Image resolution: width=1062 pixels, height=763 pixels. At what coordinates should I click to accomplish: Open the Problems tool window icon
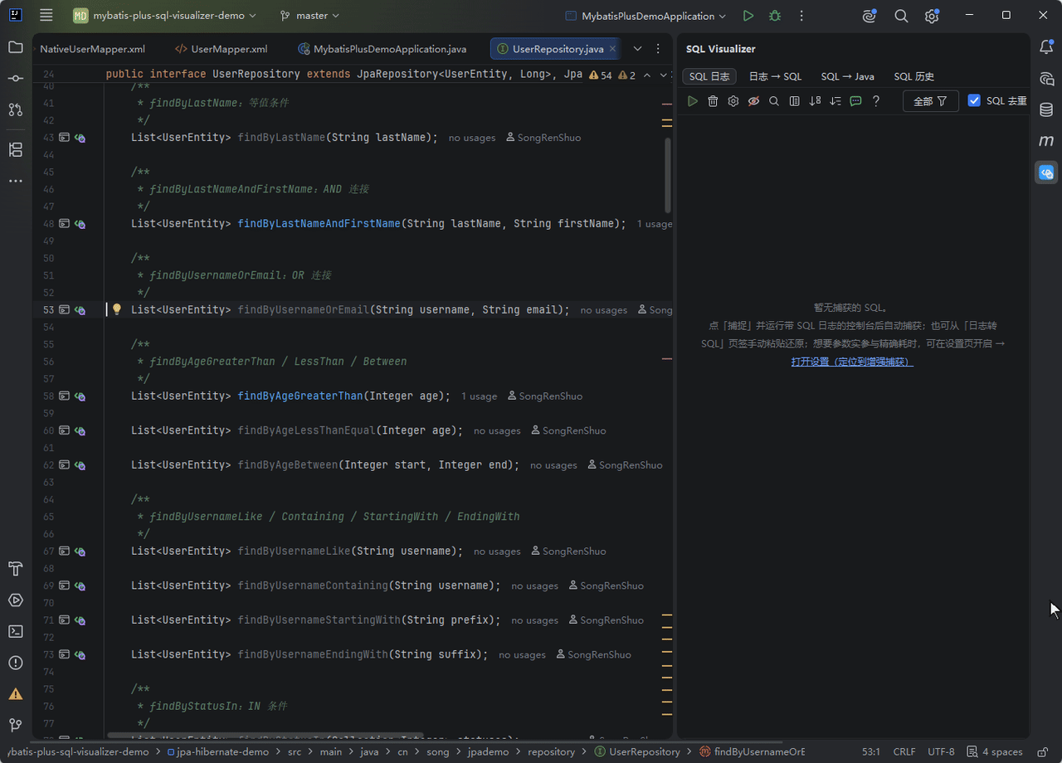coord(16,663)
